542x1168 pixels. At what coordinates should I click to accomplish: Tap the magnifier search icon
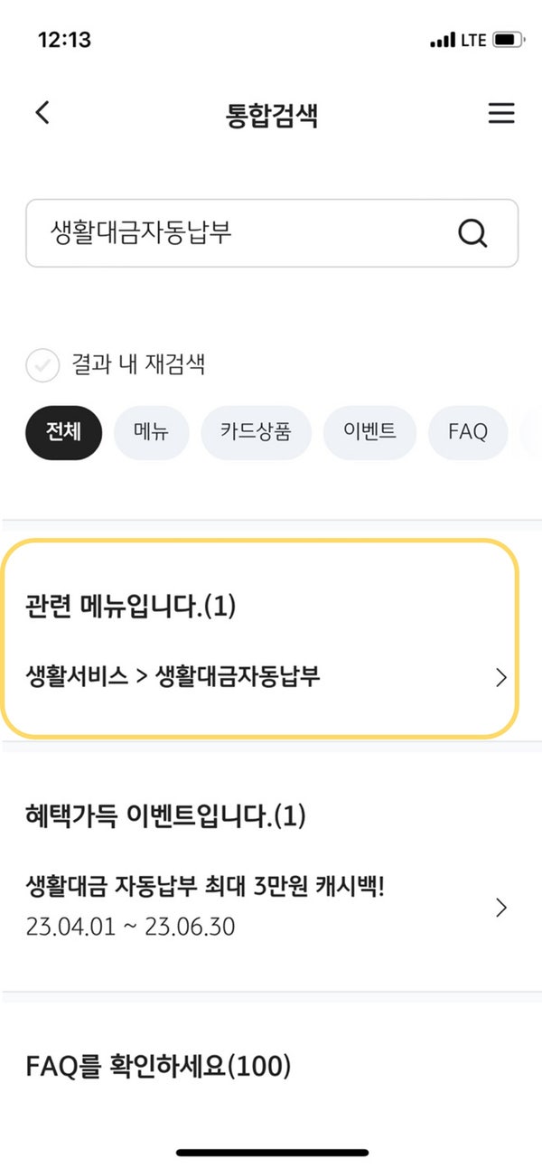[x=472, y=233]
